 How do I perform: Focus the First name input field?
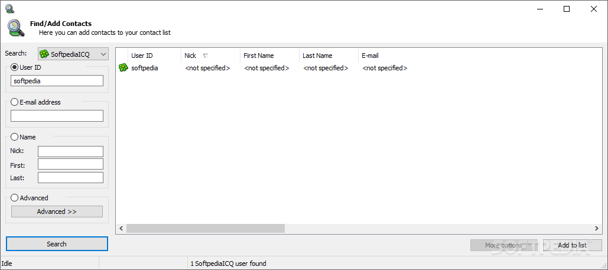click(70, 164)
